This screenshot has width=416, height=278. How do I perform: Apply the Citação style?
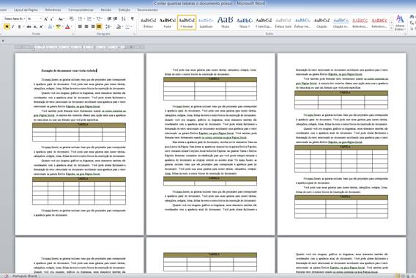click(322, 23)
